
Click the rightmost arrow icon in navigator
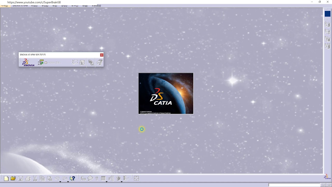(99, 62)
